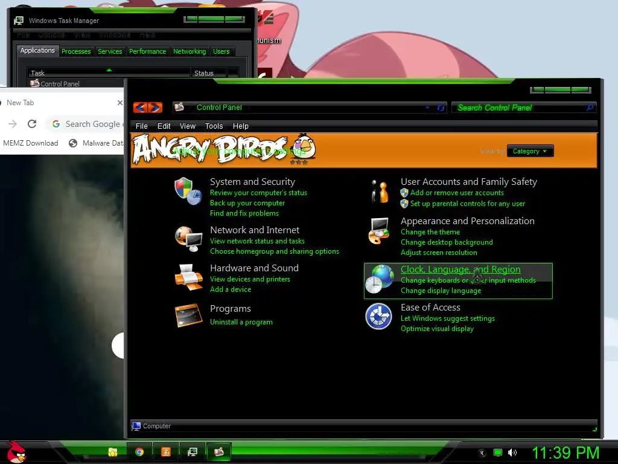Open System and Security heading link
Screen dimensions: 618x464
pyautogui.click(x=252, y=181)
